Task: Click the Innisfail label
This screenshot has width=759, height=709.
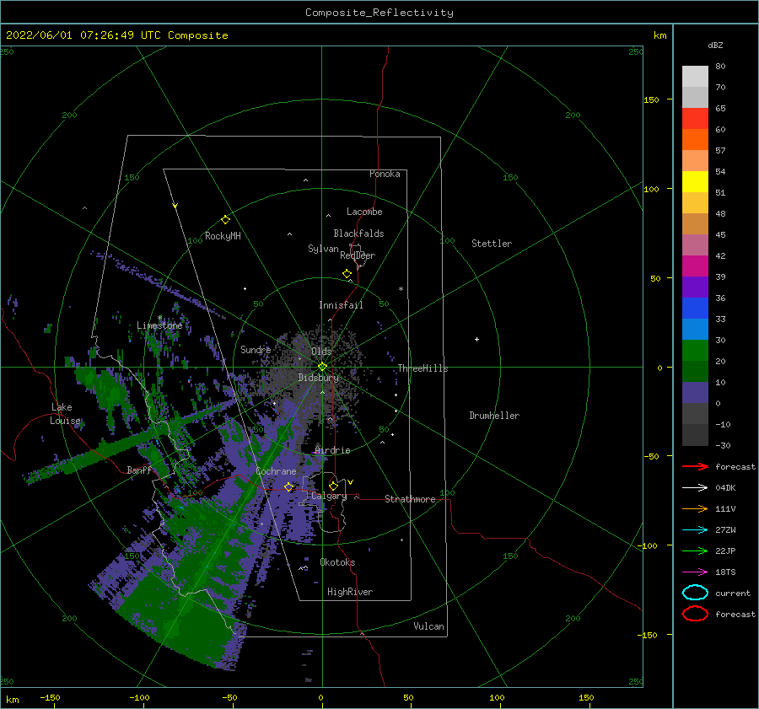Action: pyautogui.click(x=341, y=305)
